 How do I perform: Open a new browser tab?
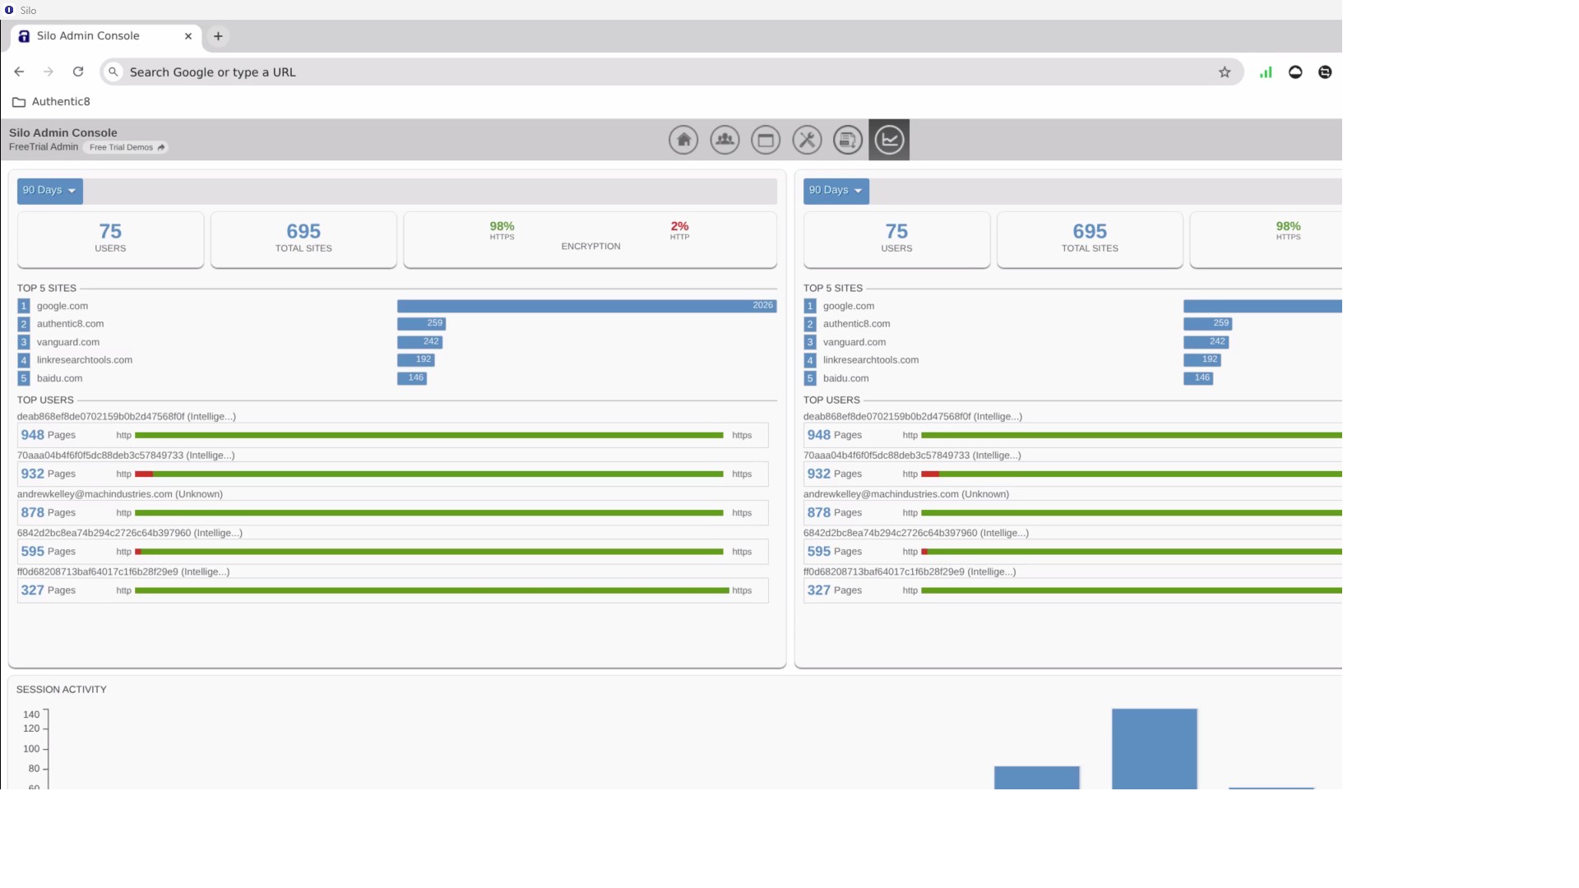(x=218, y=36)
